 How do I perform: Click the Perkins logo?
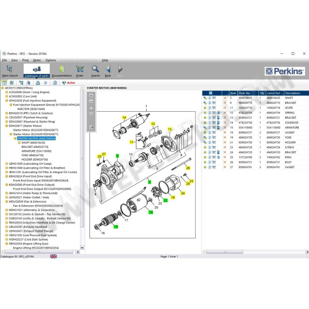pyautogui.click(x=285, y=71)
